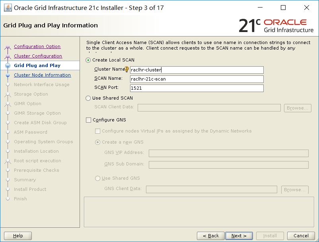319x242 pixels.
Task: Choose the Use Shared SCAN radio button
Action: point(88,98)
